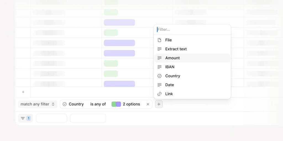The image size is (283, 141).
Task: Click the text-lines icon beside Amount
Action: click(x=159, y=58)
